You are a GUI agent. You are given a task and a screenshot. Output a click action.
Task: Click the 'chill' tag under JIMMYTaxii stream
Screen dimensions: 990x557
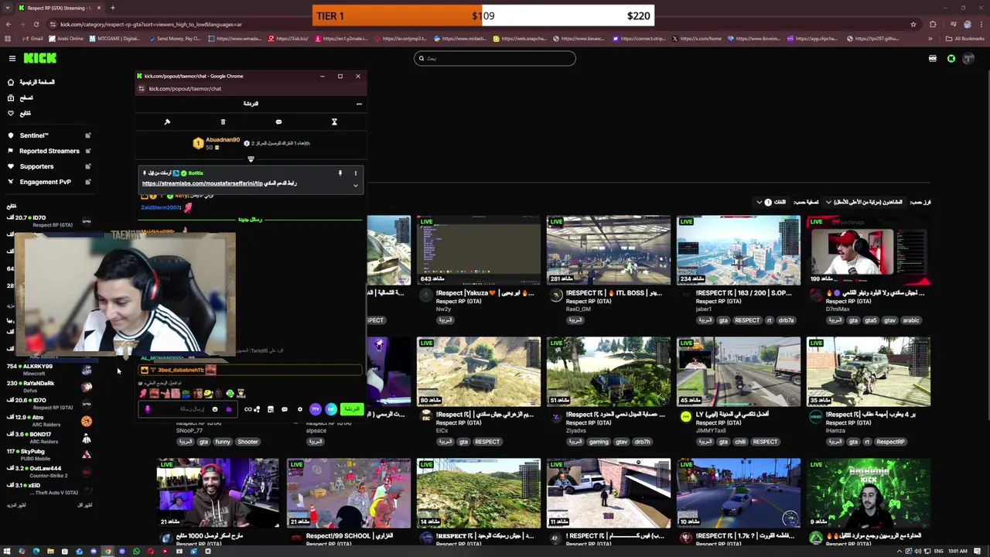click(739, 442)
